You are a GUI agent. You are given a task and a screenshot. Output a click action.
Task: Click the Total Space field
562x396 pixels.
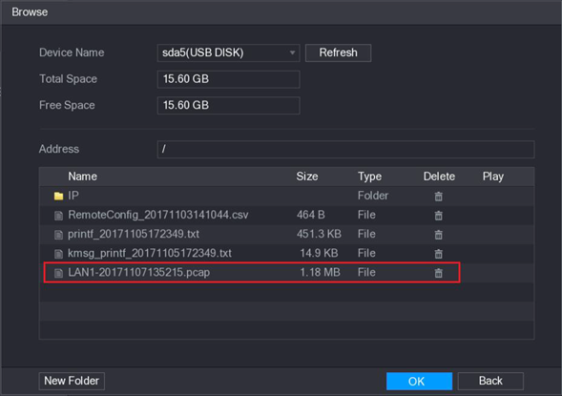[x=228, y=79]
